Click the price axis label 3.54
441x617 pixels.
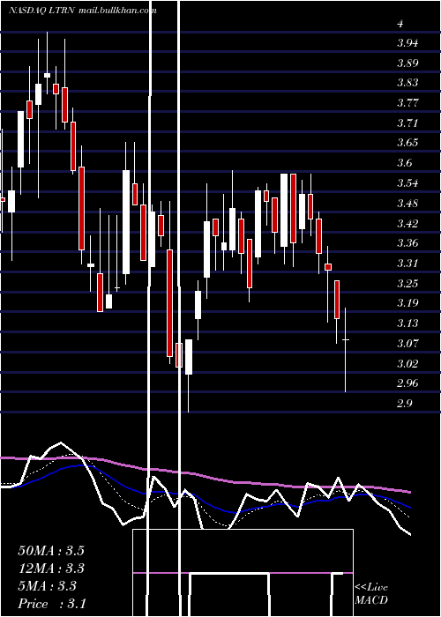pos(407,183)
